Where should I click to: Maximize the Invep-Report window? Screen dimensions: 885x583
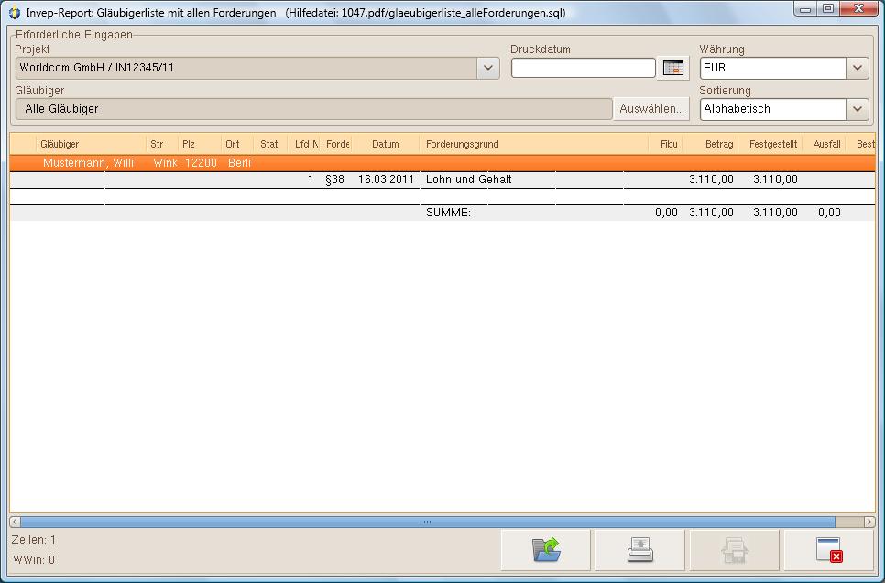827,9
